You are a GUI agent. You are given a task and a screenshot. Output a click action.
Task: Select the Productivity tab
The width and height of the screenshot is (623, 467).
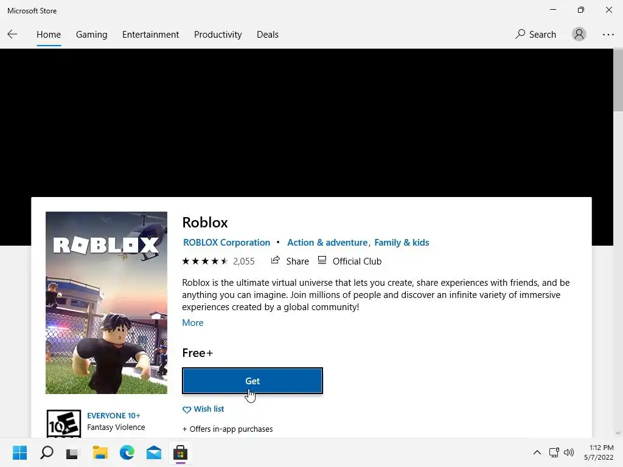point(218,35)
